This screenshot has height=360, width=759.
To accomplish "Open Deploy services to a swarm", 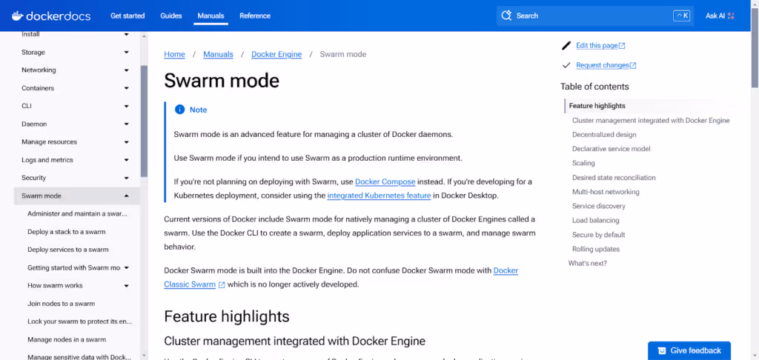I will point(68,250).
